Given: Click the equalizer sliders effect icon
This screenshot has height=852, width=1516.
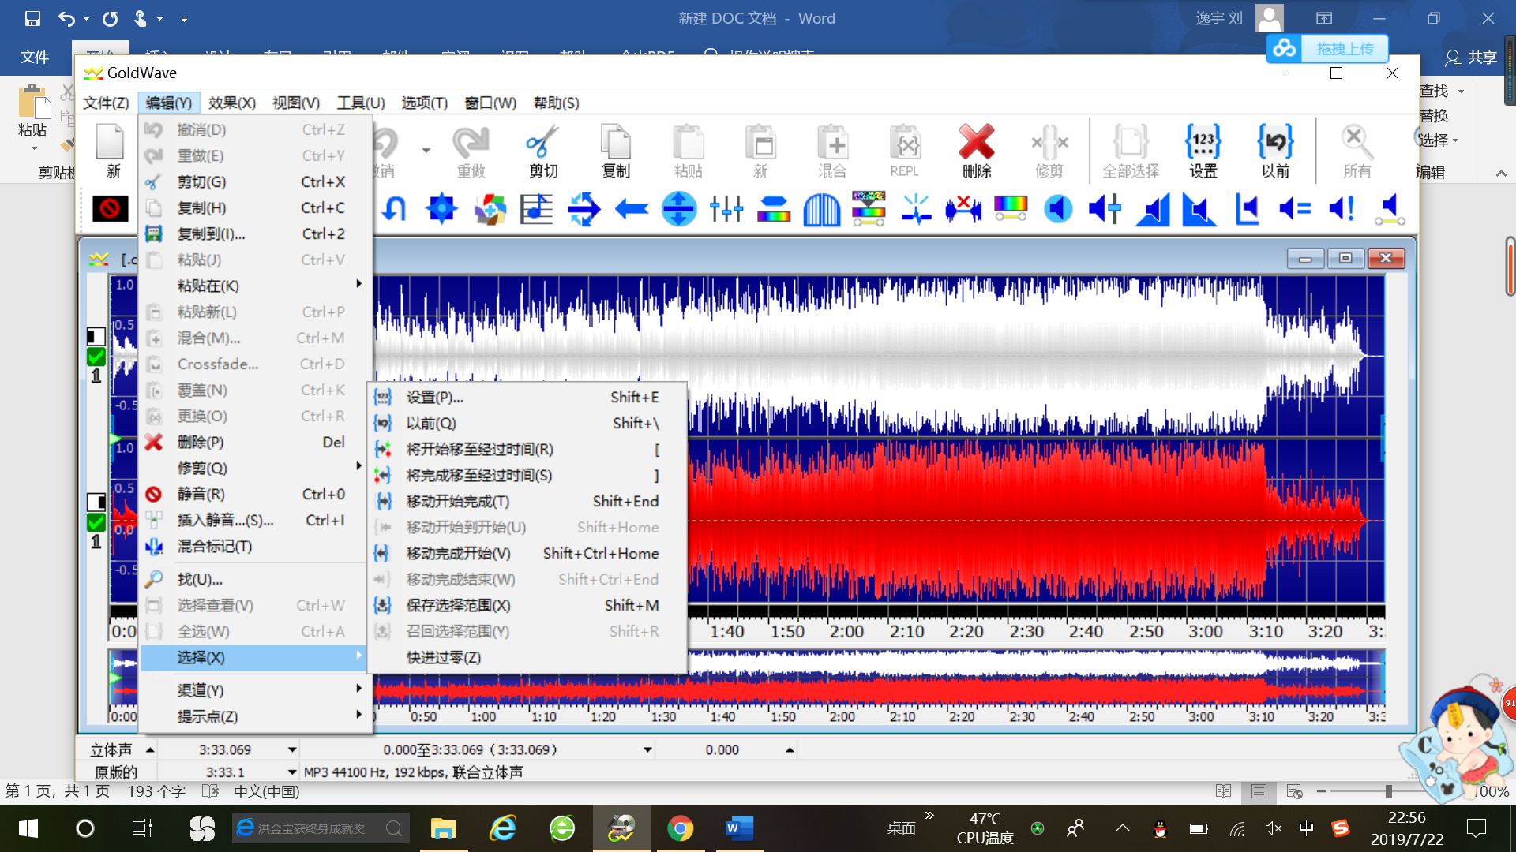Looking at the screenshot, I should [726, 209].
